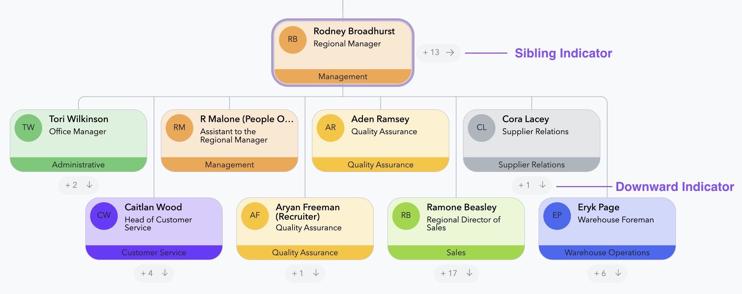
Task: Expand Tori Wilkinson's 2 hidden reports
Action: [78, 185]
